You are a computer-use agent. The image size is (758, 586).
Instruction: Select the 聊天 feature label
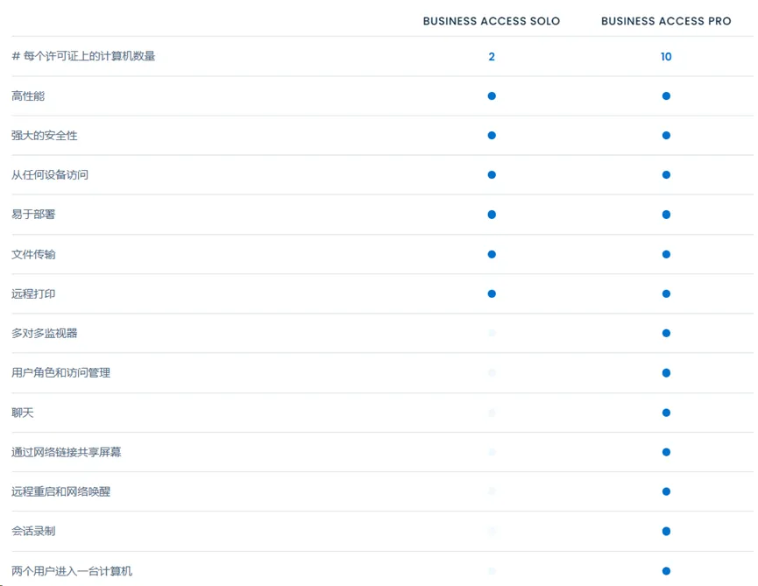point(23,413)
